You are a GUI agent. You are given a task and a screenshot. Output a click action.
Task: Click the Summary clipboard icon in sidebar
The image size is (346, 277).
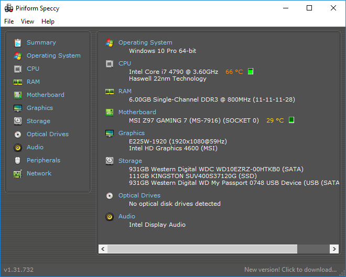point(18,43)
